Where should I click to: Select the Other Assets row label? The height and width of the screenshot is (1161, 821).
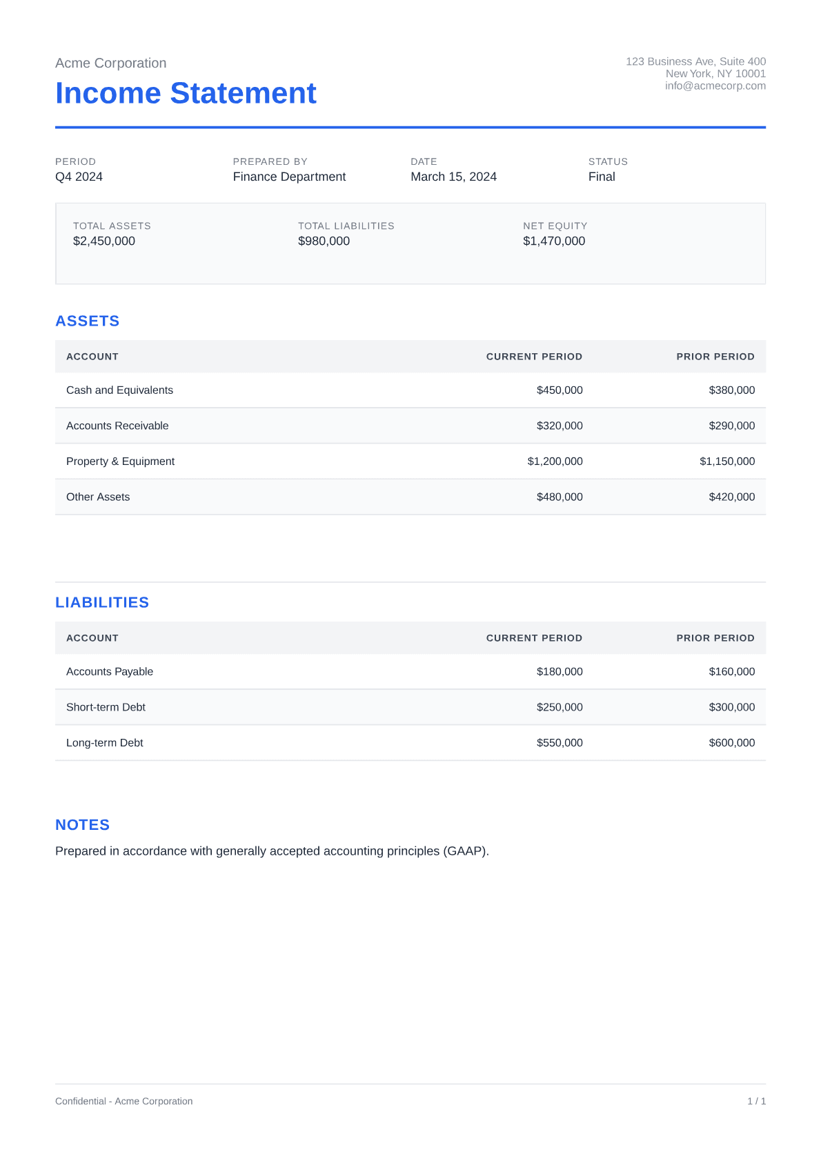[98, 497]
